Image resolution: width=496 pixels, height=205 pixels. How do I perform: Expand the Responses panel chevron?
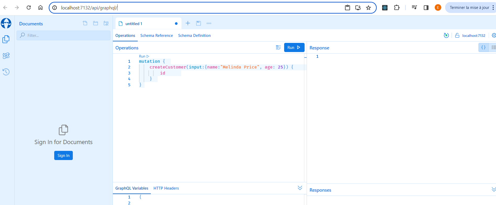coord(493,190)
